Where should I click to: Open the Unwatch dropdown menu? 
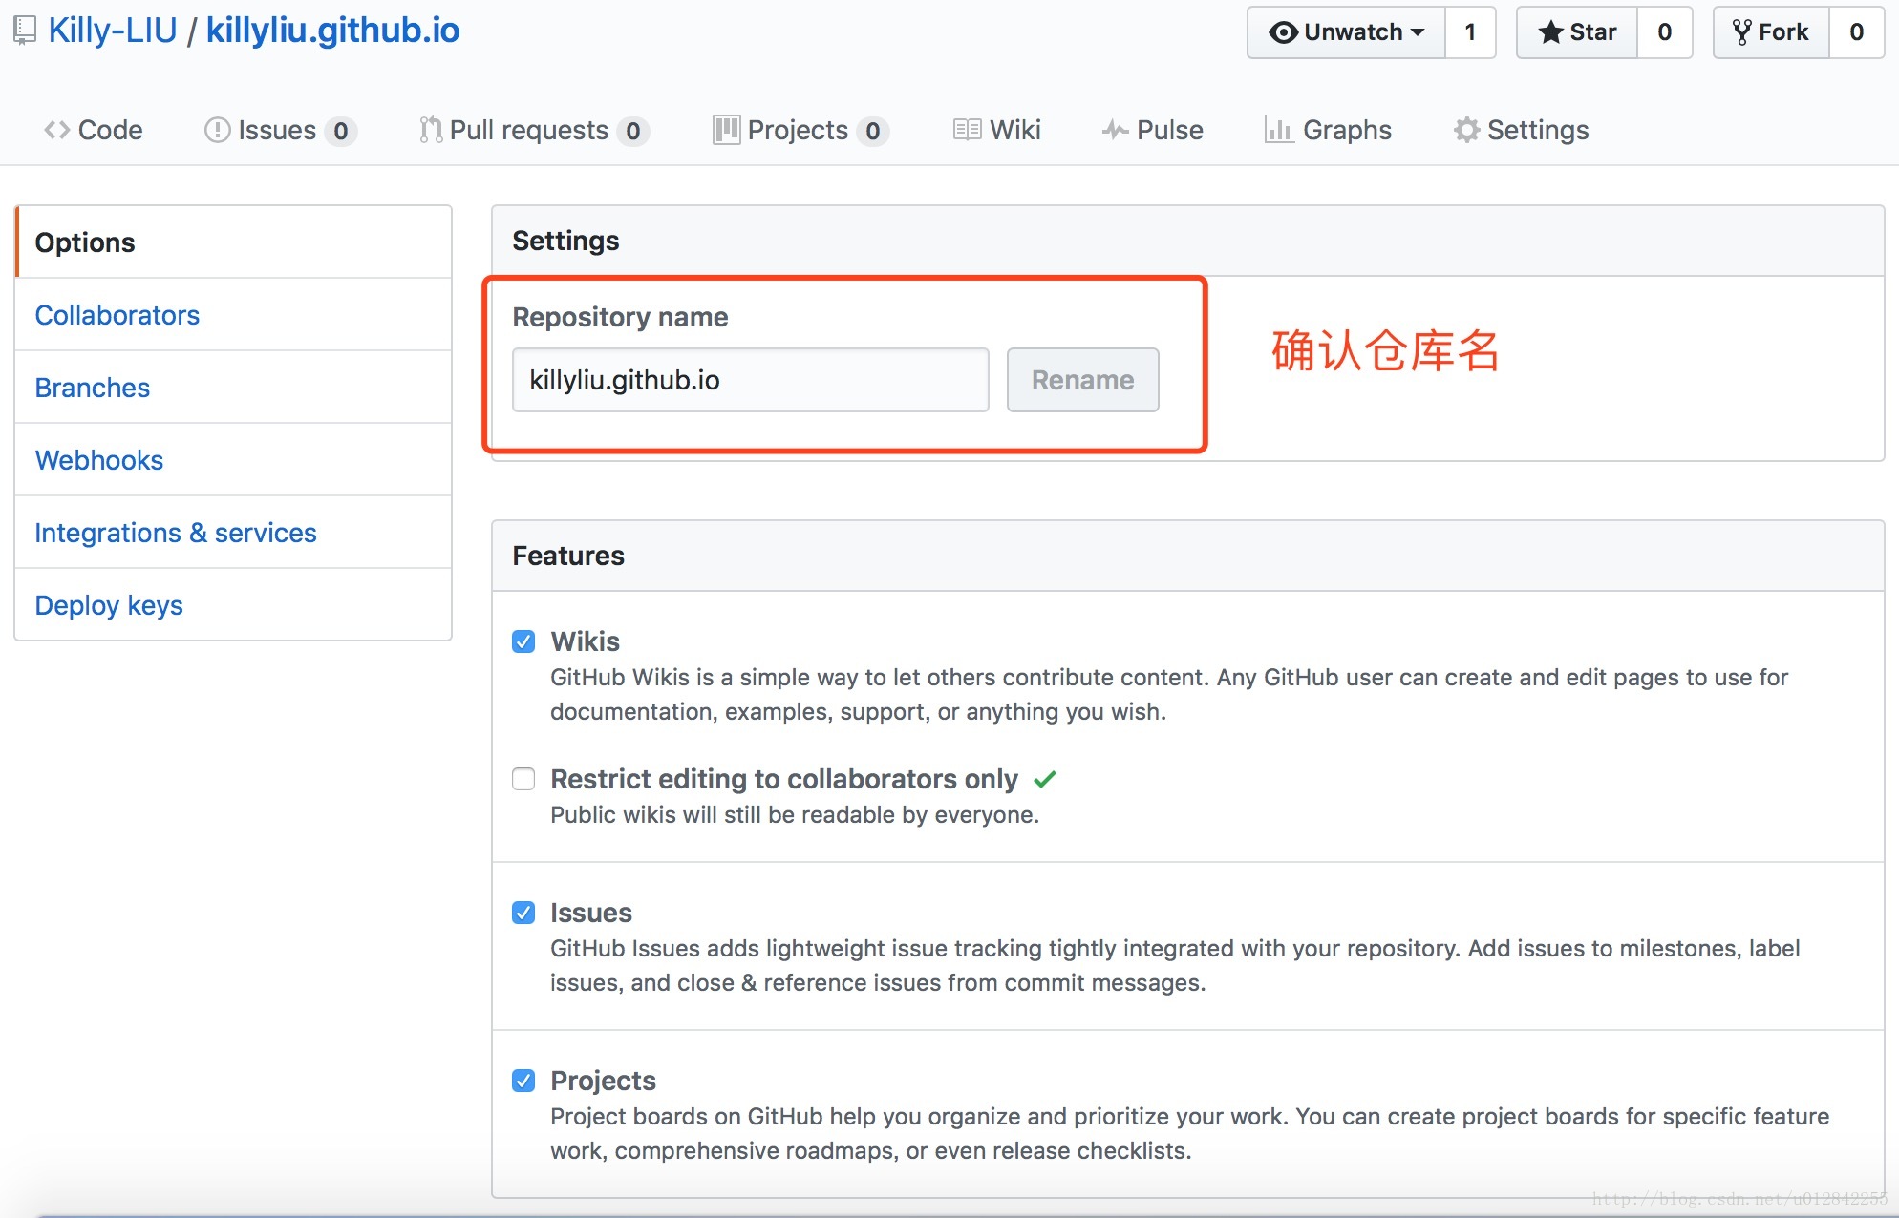pos(1346,32)
